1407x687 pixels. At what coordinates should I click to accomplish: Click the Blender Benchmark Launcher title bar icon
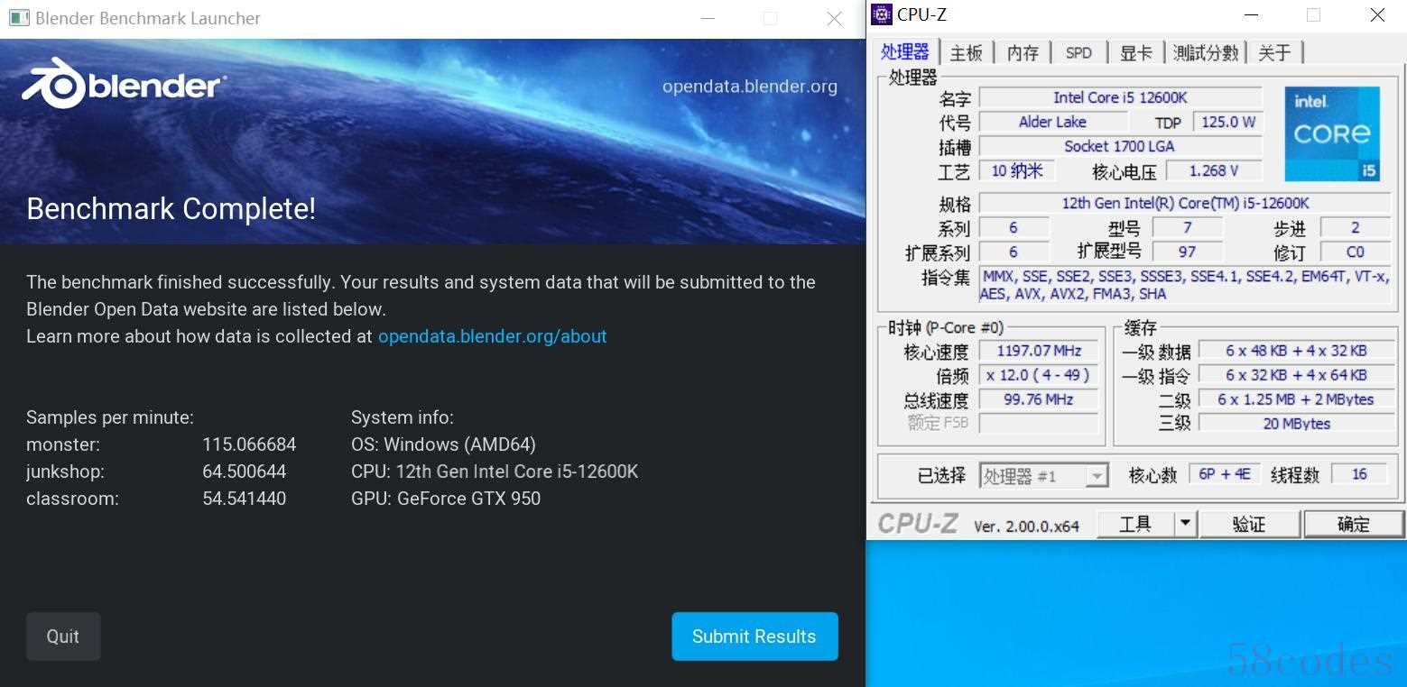pyautogui.click(x=18, y=18)
